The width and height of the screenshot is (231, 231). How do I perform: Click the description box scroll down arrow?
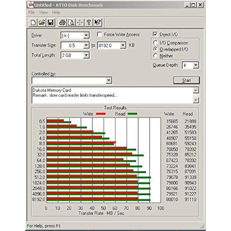click(196, 100)
